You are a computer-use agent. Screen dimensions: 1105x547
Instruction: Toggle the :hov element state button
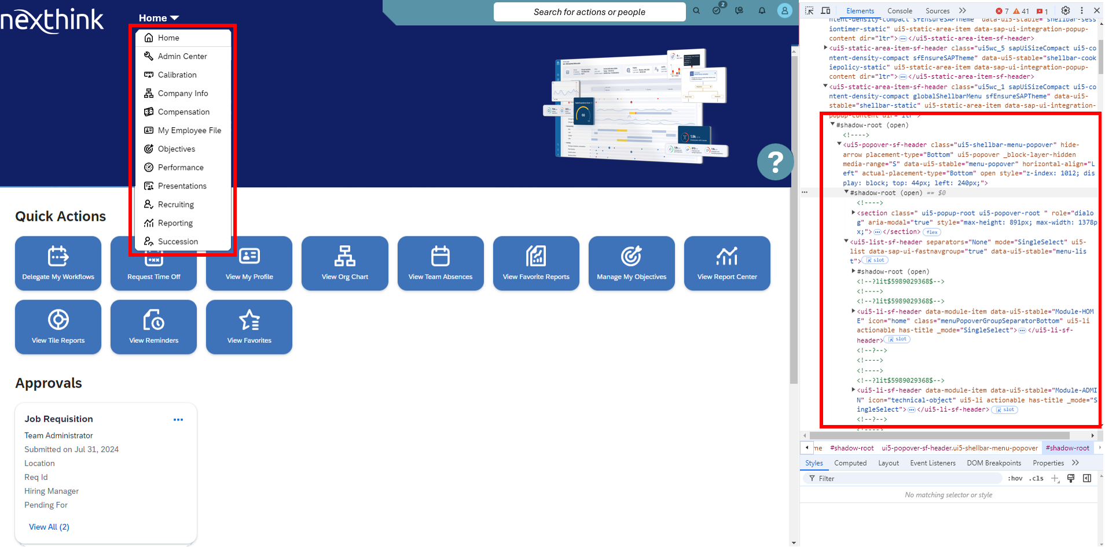(x=1015, y=478)
